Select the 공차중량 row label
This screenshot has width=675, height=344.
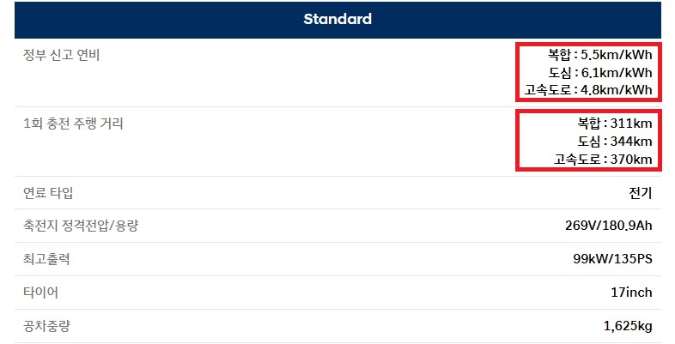click(x=48, y=326)
